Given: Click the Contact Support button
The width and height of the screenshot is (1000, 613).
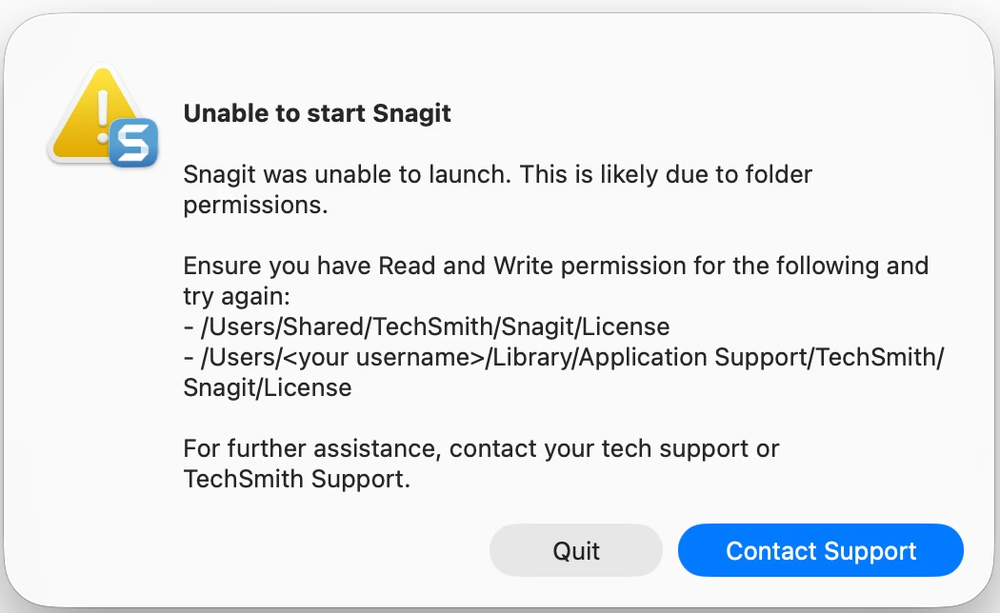Looking at the screenshot, I should click(x=820, y=551).
